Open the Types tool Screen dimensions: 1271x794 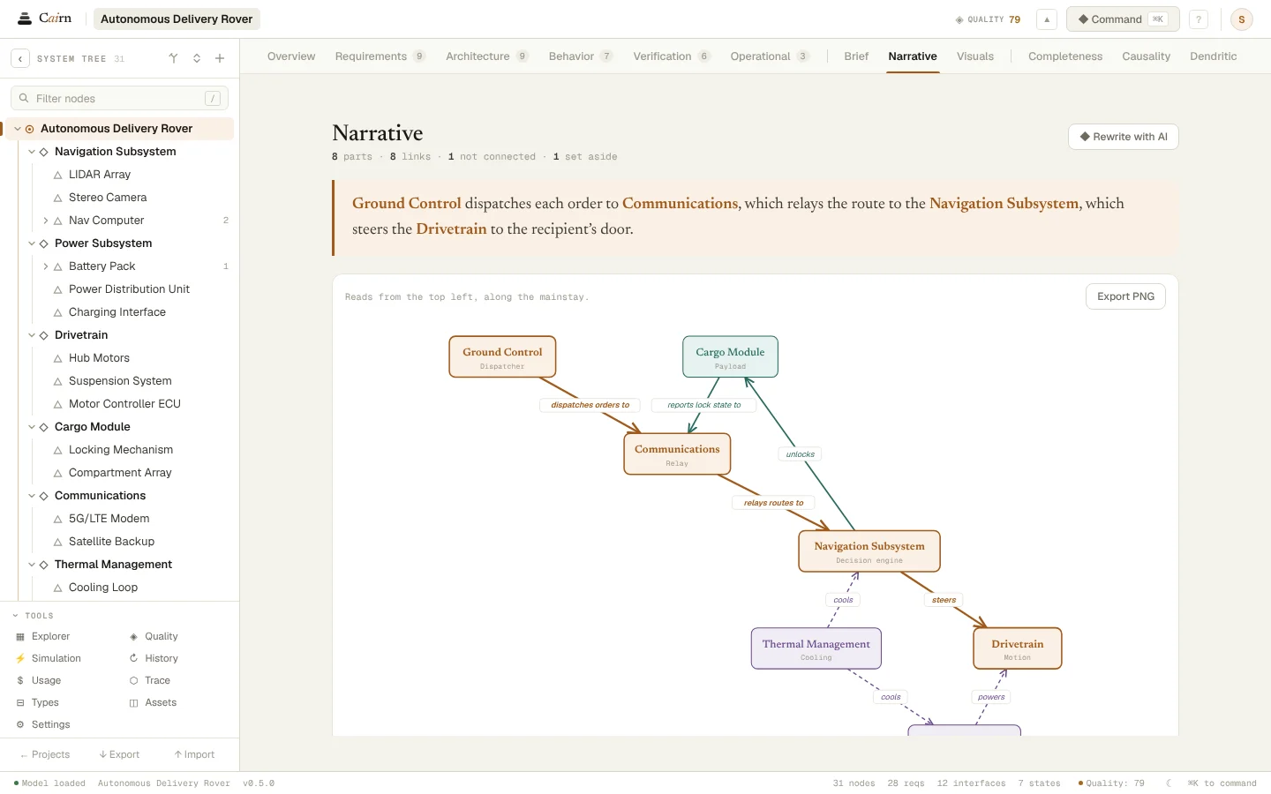pyautogui.click(x=38, y=703)
